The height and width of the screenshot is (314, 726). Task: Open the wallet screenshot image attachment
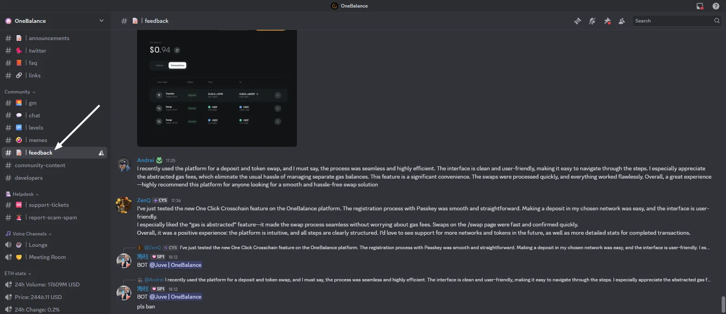tap(217, 88)
